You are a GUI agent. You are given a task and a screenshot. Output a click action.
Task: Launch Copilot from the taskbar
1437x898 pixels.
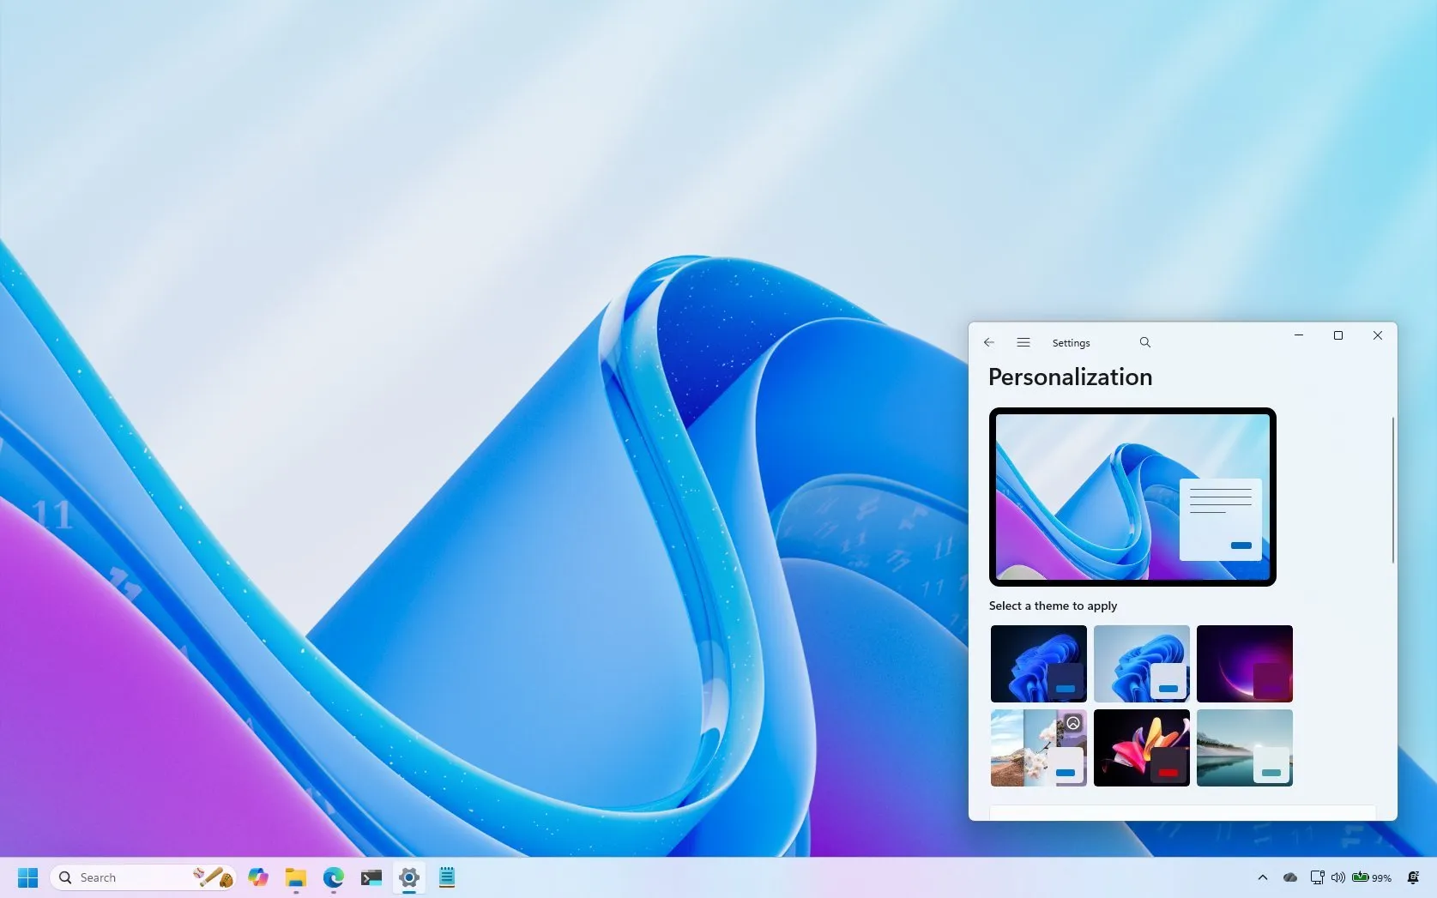pyautogui.click(x=257, y=877)
